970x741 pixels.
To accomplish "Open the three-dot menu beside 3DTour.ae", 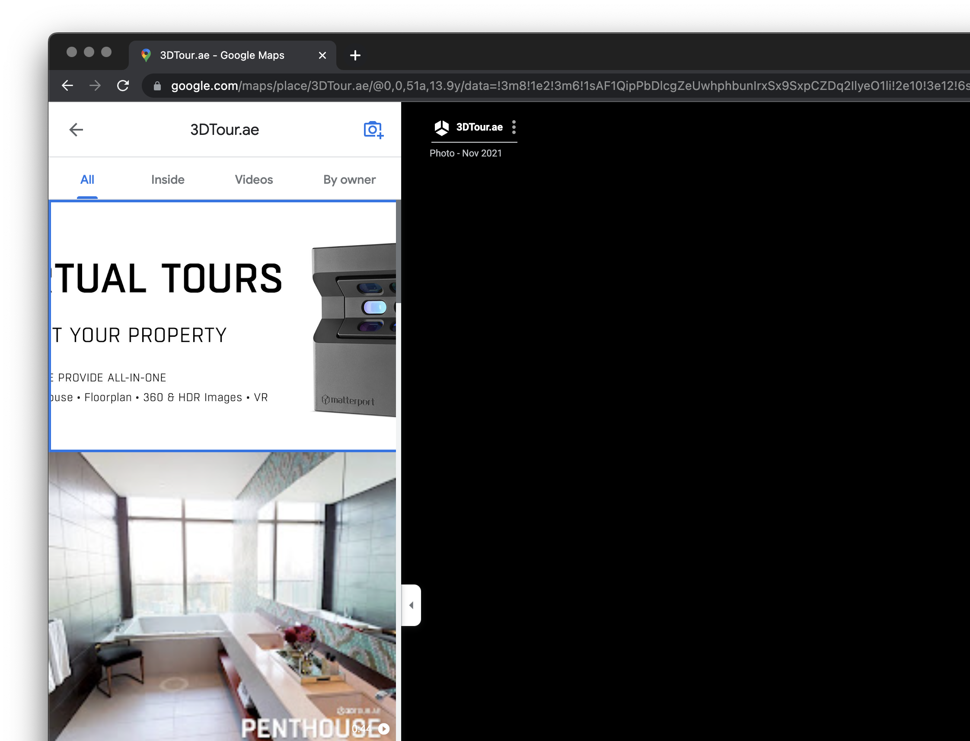I will click(514, 127).
